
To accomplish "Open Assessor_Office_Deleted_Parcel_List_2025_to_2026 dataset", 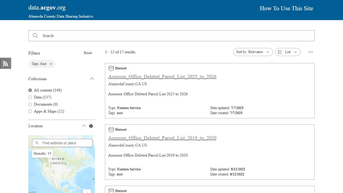I will click(162, 77).
